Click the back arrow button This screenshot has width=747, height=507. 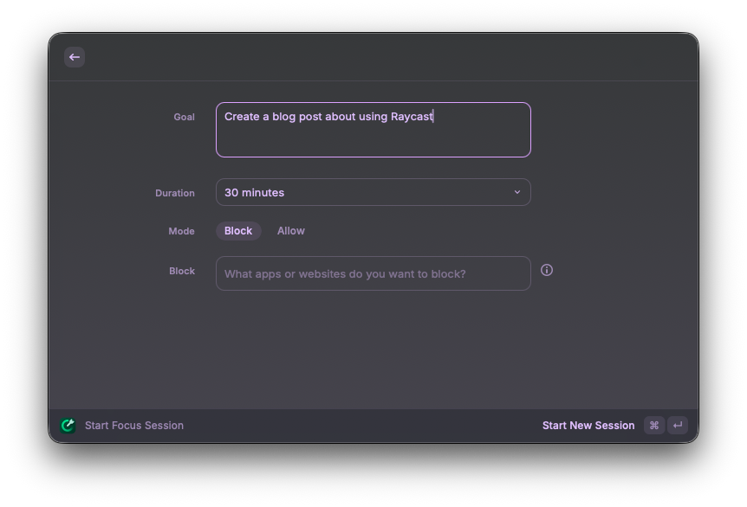(75, 57)
